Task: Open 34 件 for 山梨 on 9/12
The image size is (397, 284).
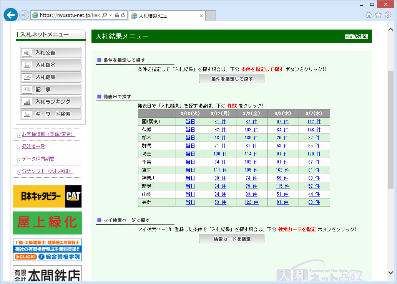Action: [x=220, y=194]
